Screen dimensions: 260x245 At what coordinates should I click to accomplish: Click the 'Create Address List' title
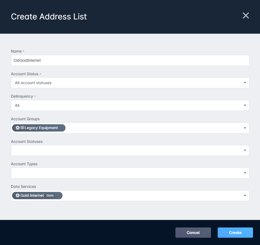tap(49, 17)
